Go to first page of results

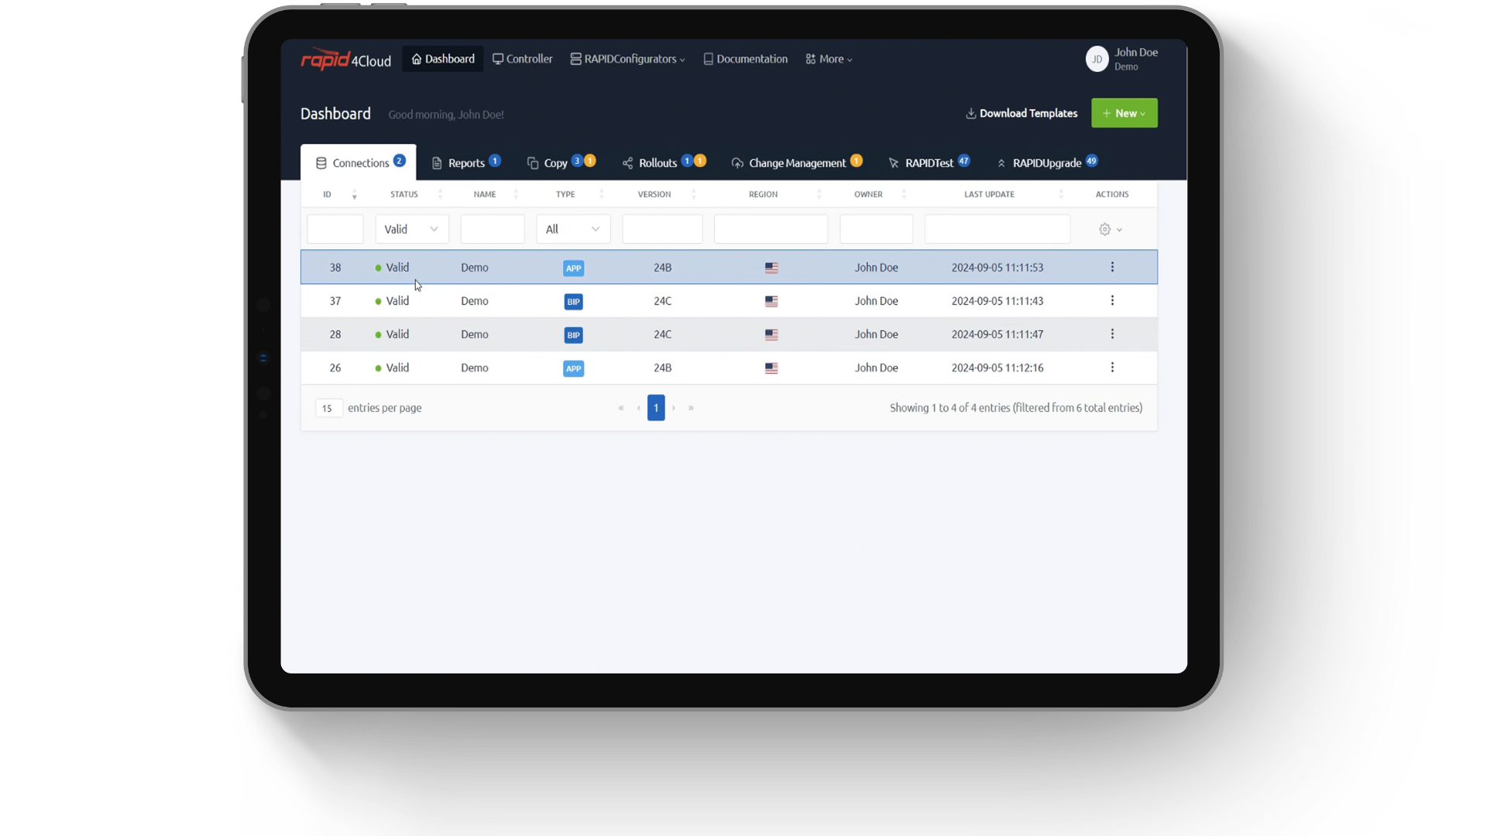click(620, 408)
